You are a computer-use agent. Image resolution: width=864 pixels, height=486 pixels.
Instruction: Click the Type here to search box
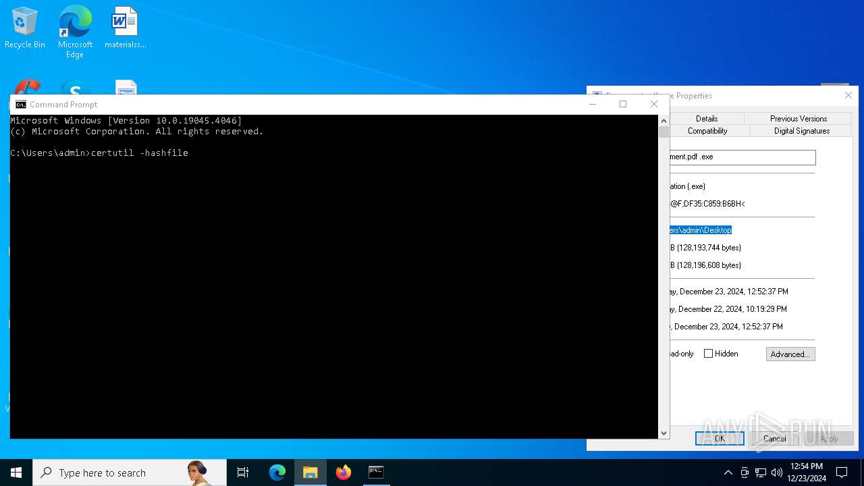click(130, 473)
